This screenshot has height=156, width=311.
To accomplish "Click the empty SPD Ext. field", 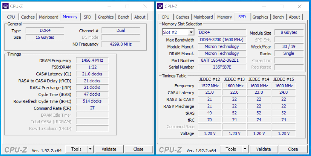I will click(289, 40).
